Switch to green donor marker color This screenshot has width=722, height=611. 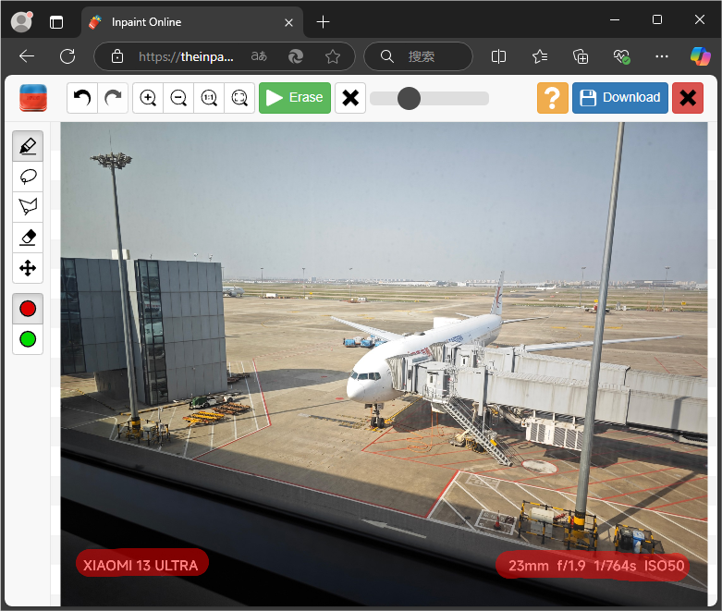[28, 339]
